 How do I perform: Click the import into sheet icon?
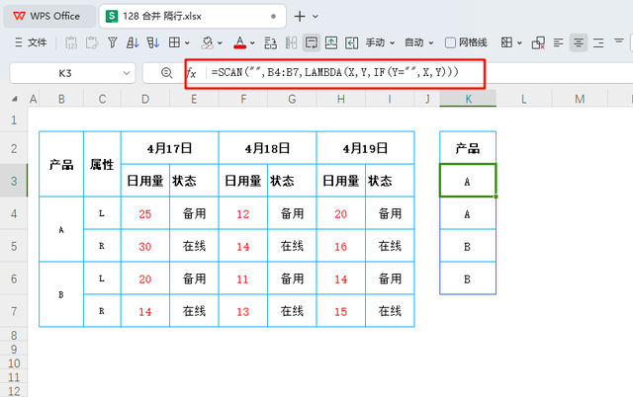[x=352, y=42]
